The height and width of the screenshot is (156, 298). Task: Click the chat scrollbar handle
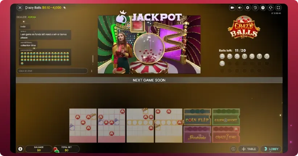click(x=93, y=59)
